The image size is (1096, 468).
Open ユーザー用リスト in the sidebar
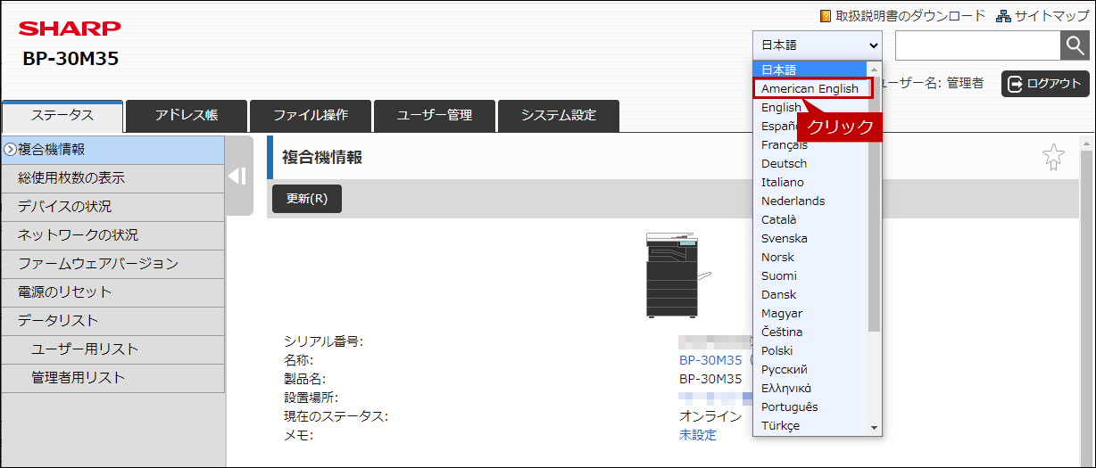pos(113,349)
